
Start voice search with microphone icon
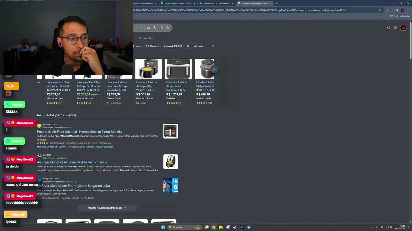coord(155,28)
